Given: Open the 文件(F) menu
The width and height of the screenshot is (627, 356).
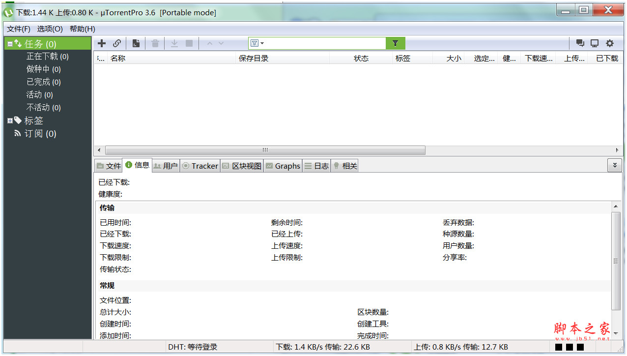Looking at the screenshot, I should (18, 29).
